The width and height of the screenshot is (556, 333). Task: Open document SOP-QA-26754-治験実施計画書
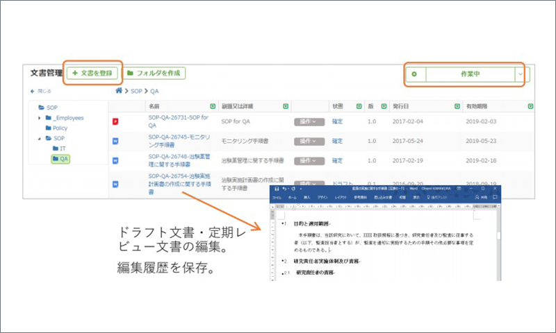pyautogui.click(x=179, y=184)
